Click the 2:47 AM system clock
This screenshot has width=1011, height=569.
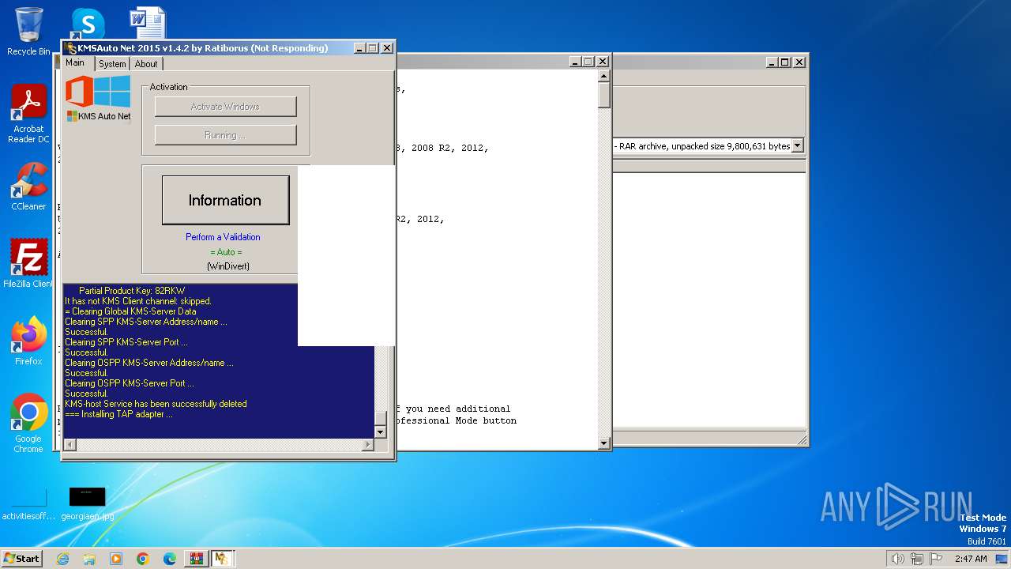click(x=971, y=559)
